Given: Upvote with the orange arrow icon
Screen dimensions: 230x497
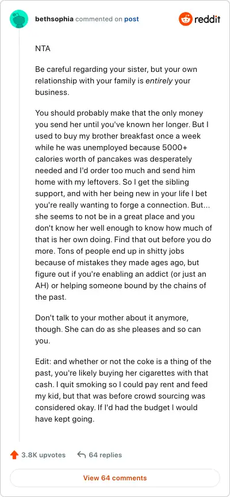Looking at the screenshot, I should click(x=14, y=455).
